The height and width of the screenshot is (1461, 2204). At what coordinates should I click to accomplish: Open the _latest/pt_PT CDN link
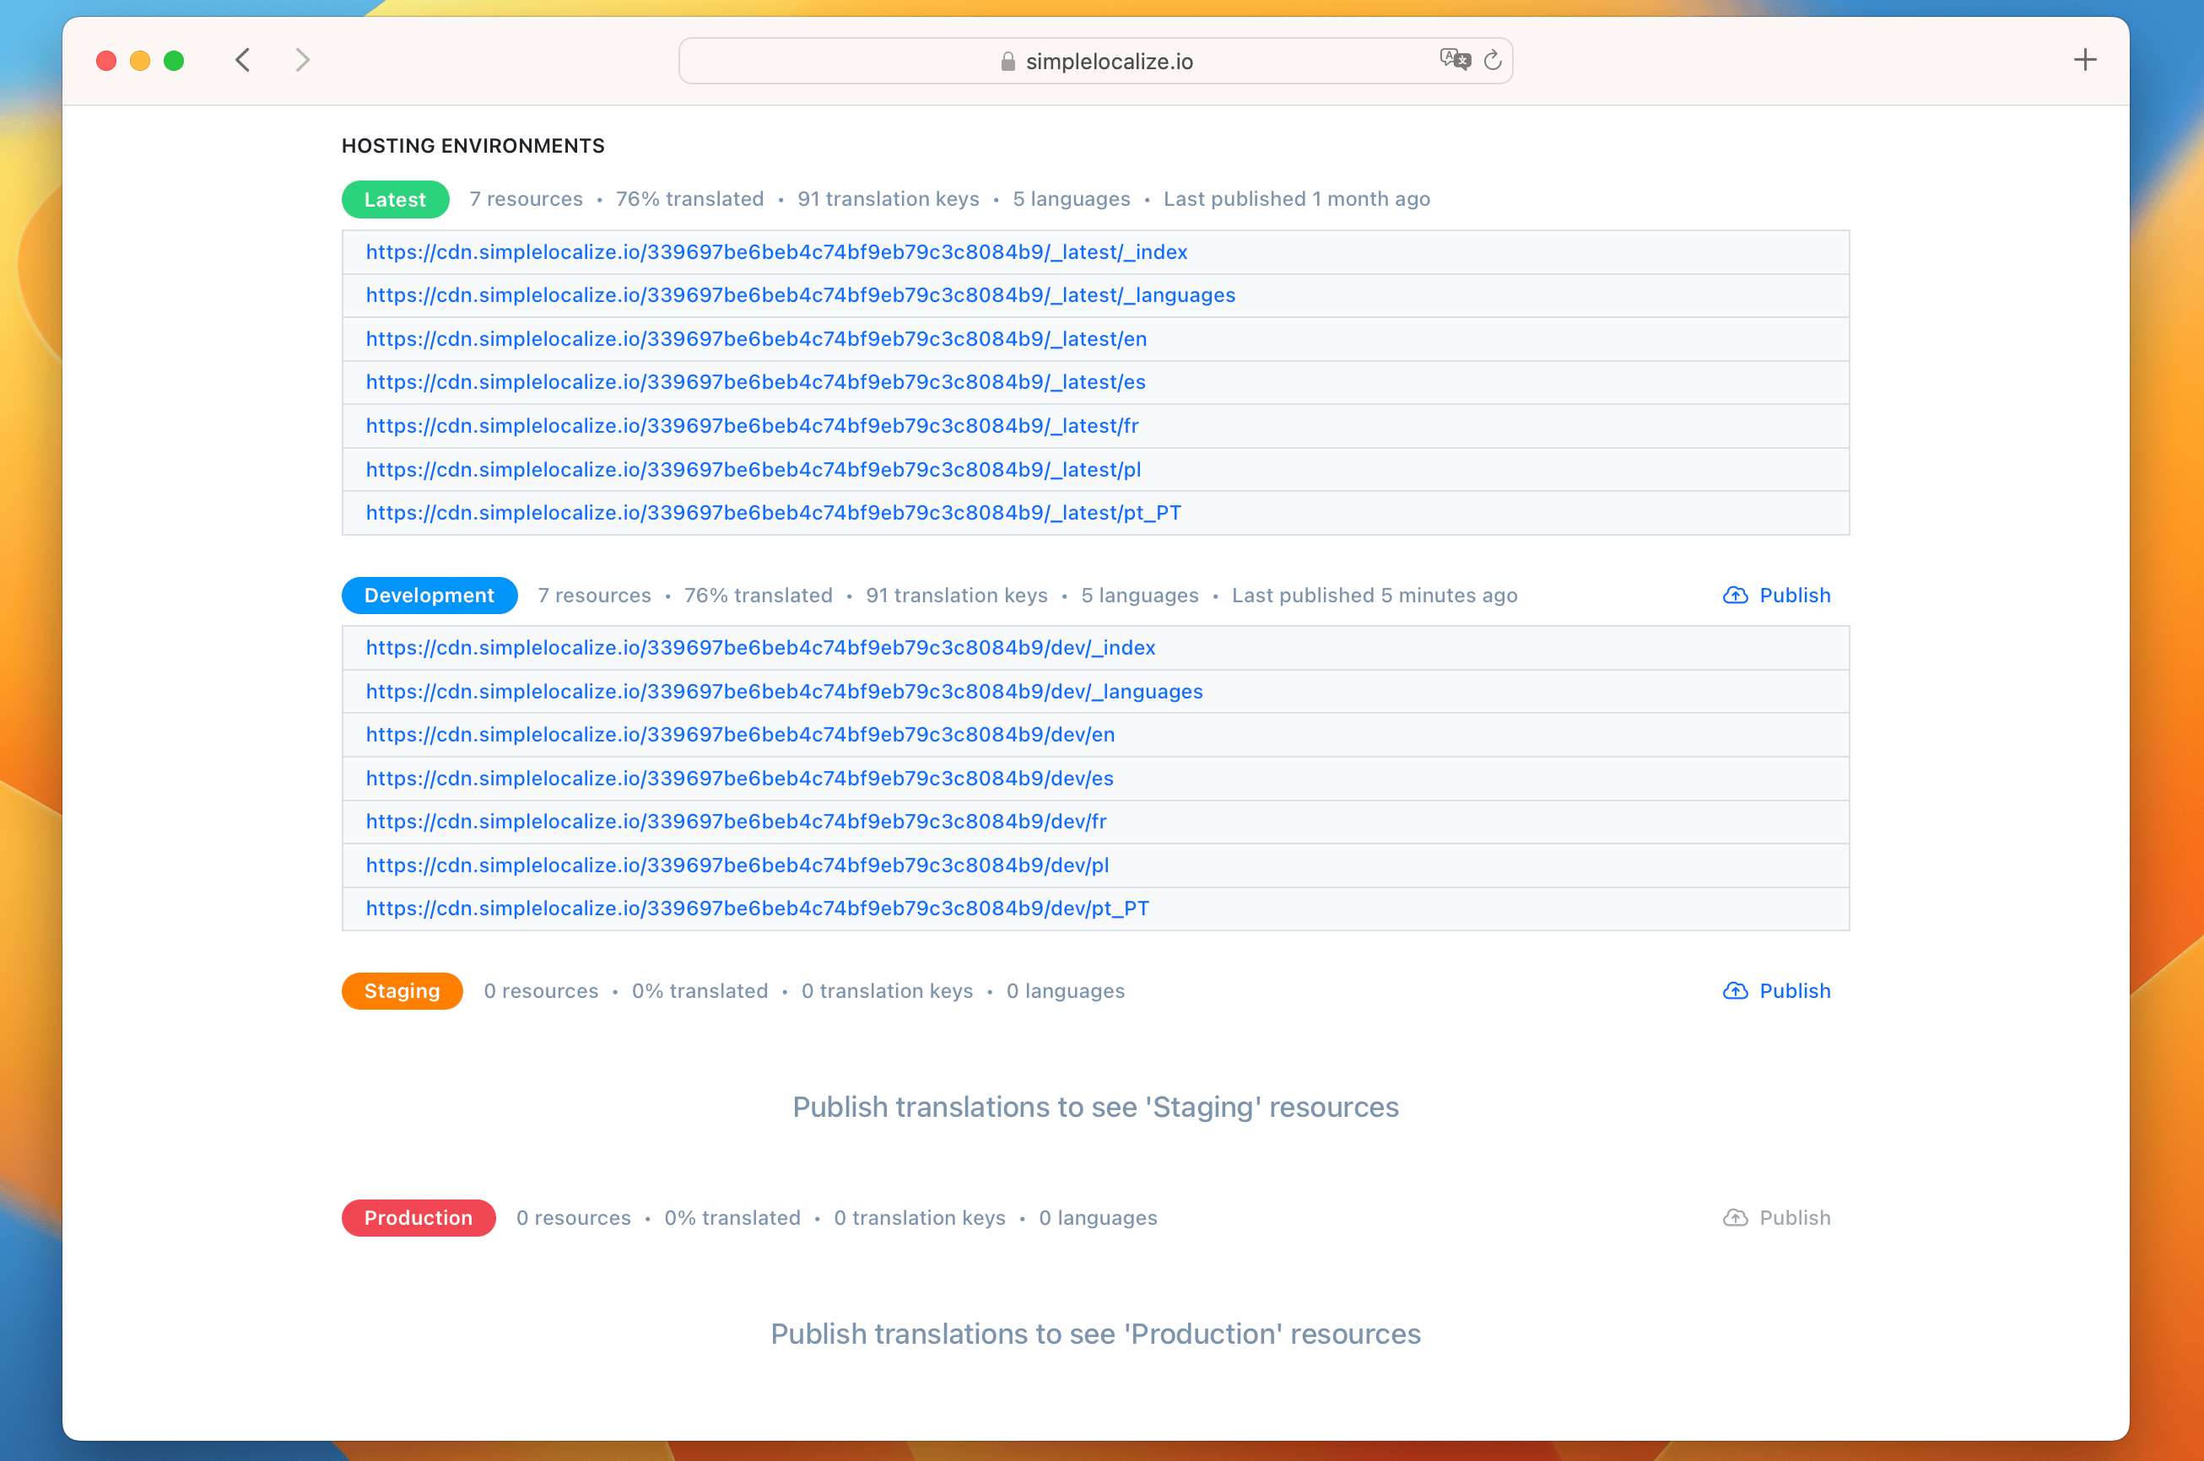(774, 513)
